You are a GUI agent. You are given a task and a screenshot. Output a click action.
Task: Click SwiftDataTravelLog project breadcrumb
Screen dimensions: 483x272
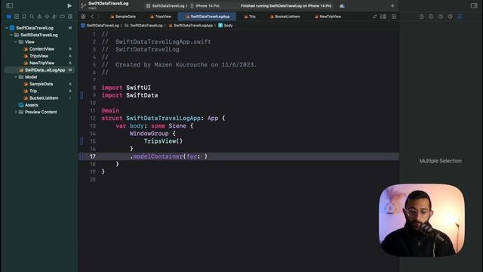(100, 26)
